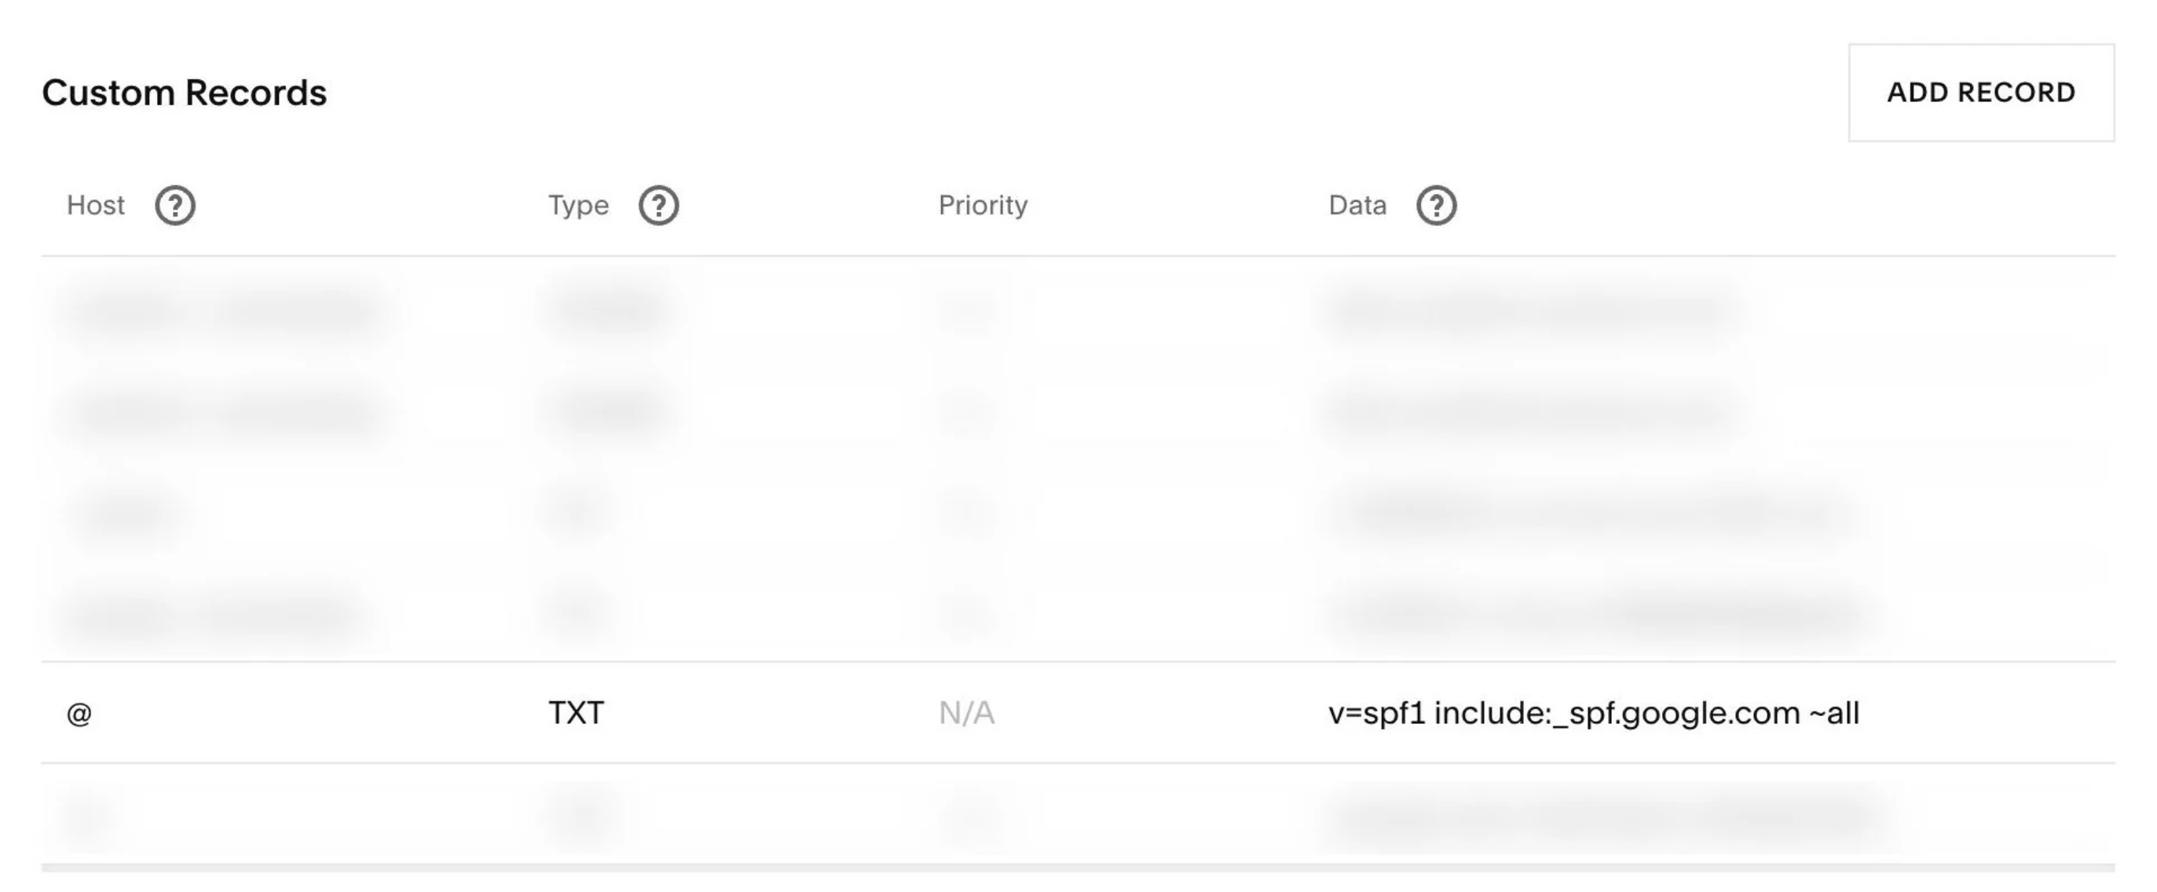The height and width of the screenshot is (892, 2157).
Task: Select the second blurred record's data cell
Action: [x=1528, y=411]
